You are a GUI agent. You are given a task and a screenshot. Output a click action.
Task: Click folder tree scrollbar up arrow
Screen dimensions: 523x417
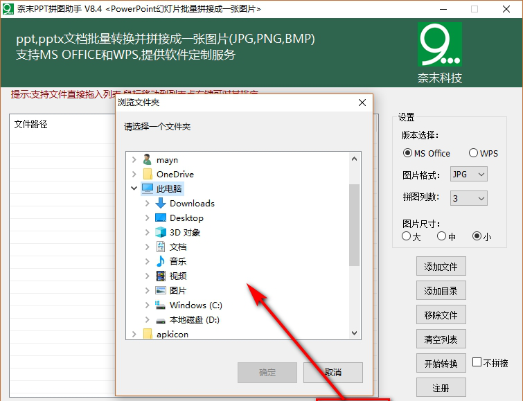coord(354,159)
